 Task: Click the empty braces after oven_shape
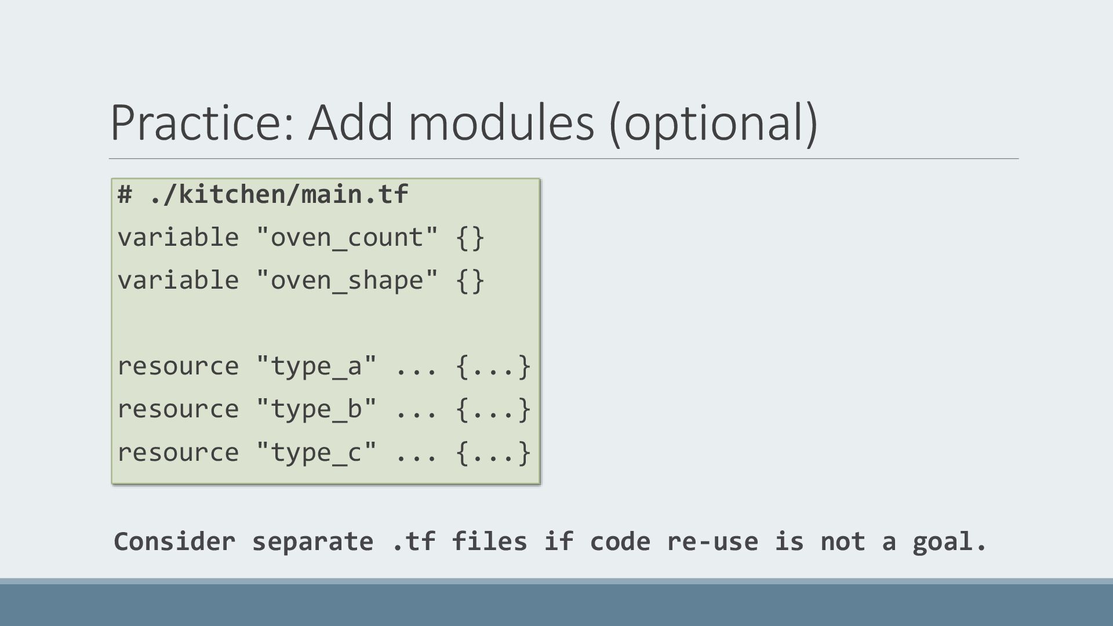pyautogui.click(x=470, y=281)
